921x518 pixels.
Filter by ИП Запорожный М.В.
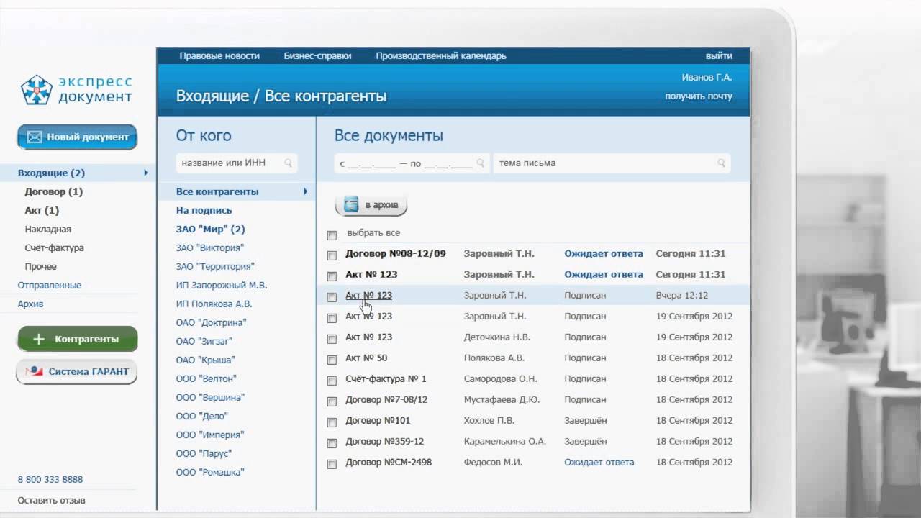coord(222,285)
